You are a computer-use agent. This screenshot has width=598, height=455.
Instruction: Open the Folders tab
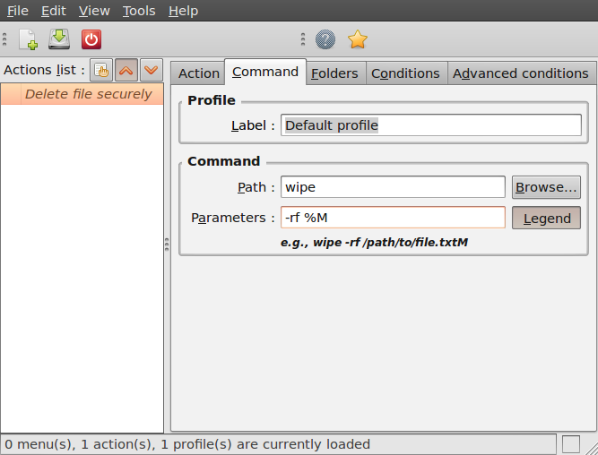[334, 73]
